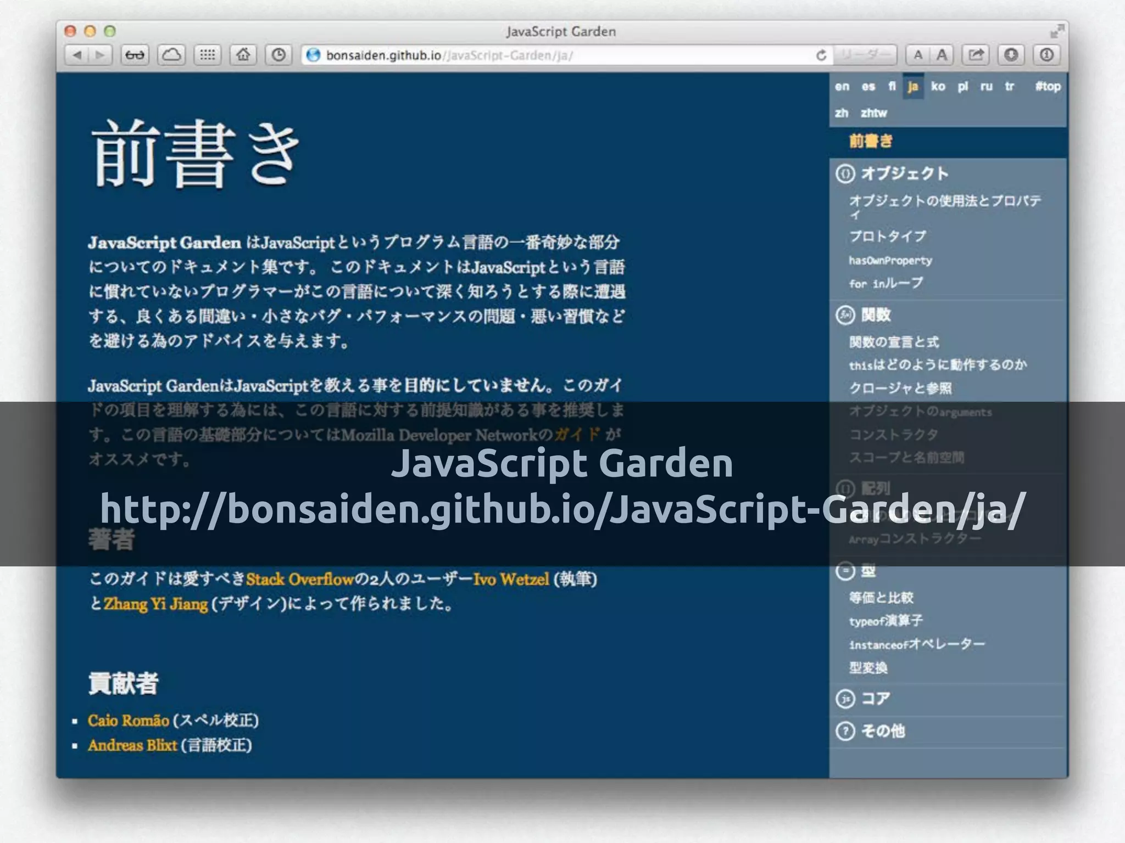Switch language to fi
Viewport: 1125px width, 843px height.
892,87
